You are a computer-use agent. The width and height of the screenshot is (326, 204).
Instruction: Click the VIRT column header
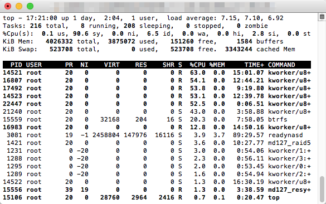112,65
